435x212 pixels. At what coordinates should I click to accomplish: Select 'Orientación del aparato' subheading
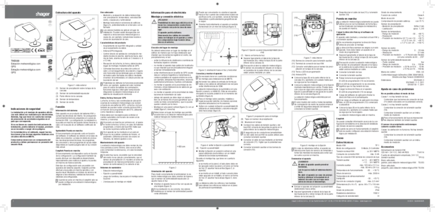pos(162,172)
